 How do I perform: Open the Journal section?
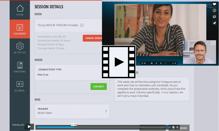tap(20, 86)
